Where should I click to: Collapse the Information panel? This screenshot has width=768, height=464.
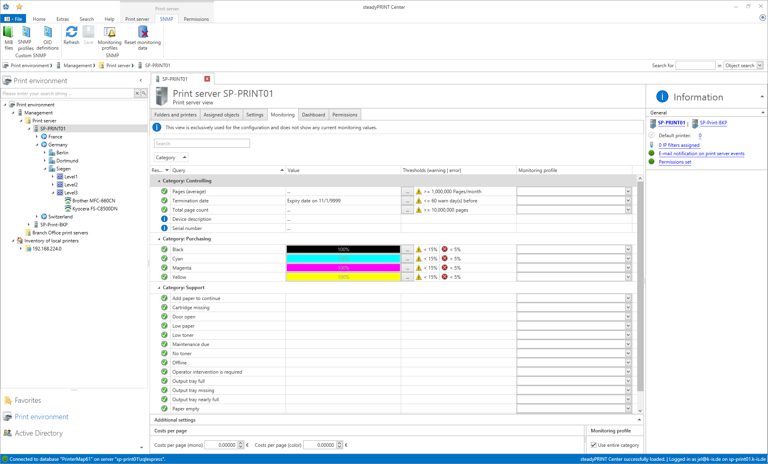point(762,96)
